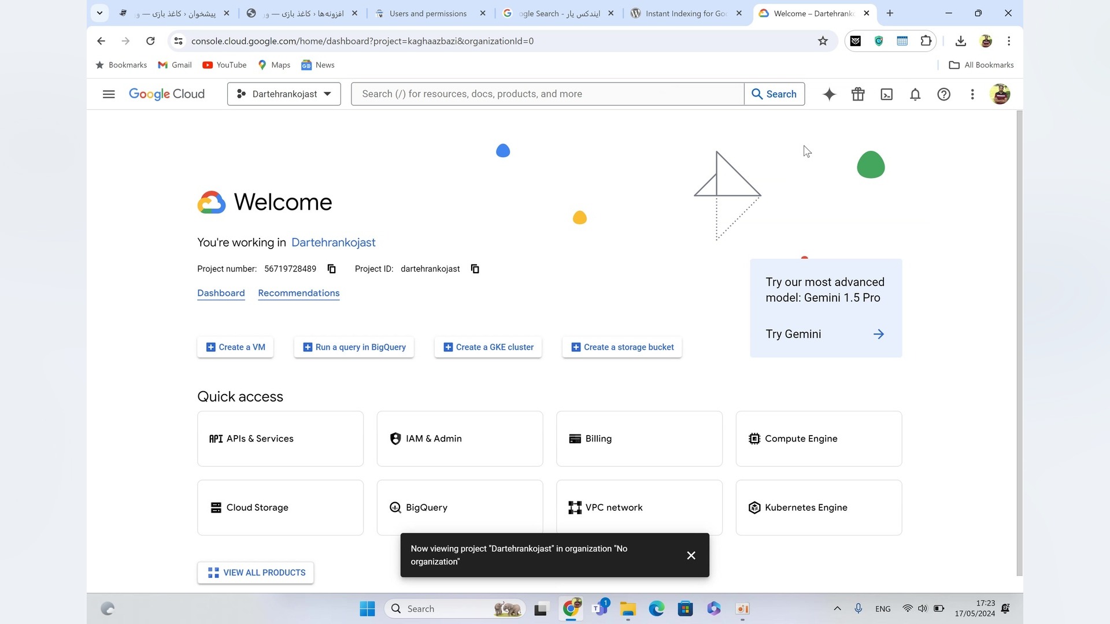
Task: Open the Google account avatar in console
Action: coord(1000,94)
